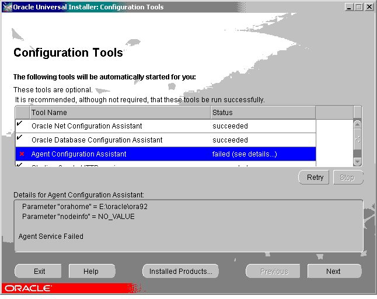Close the Oracle Universal Installer window
The image size is (377, 299).
point(369,7)
